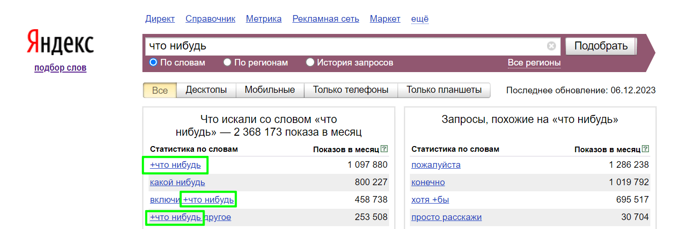681x229 pixels.
Task: Click the value 1 286 238
Action: pyautogui.click(x=629, y=165)
